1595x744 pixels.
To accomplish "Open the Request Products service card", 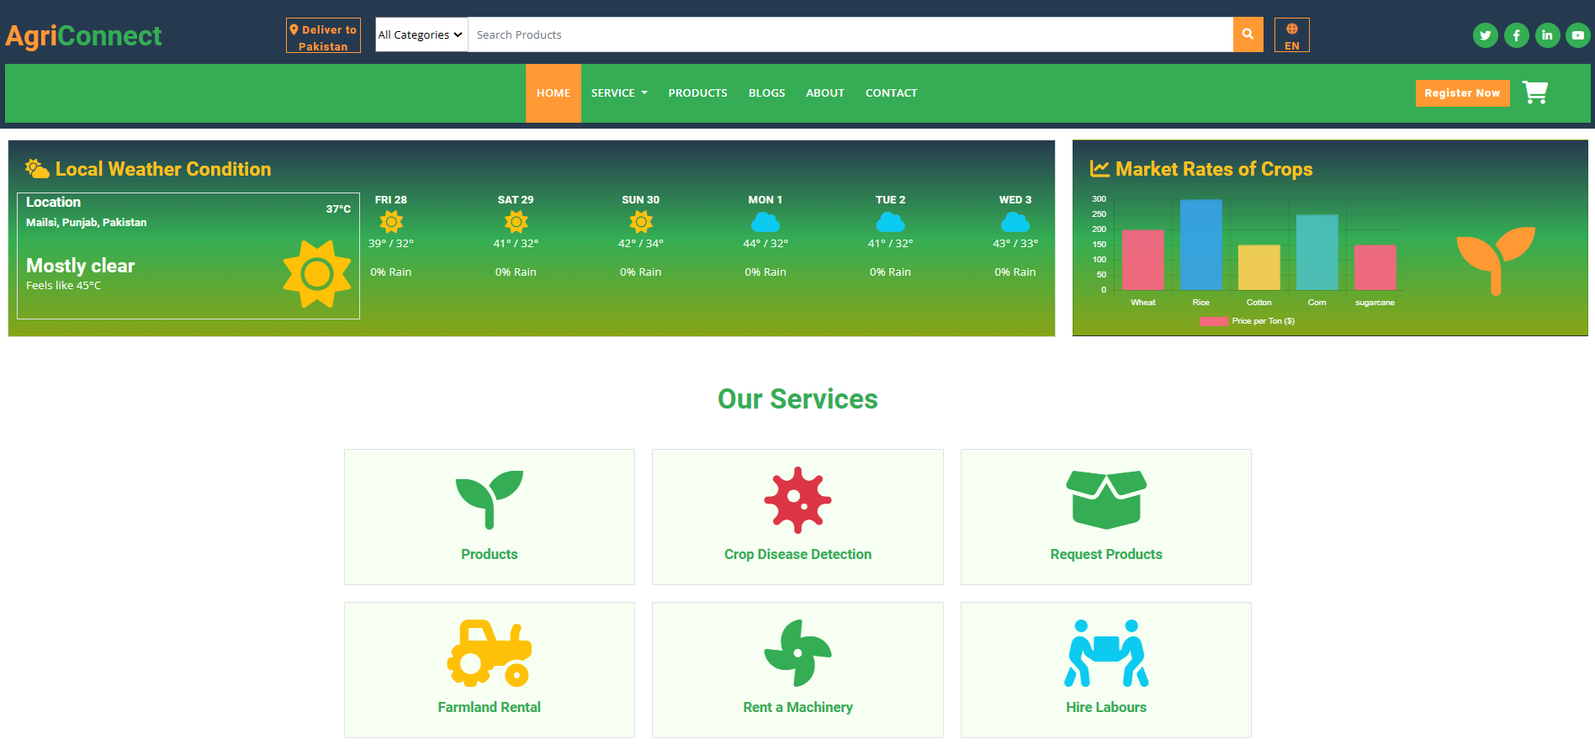I will [x=1105, y=517].
